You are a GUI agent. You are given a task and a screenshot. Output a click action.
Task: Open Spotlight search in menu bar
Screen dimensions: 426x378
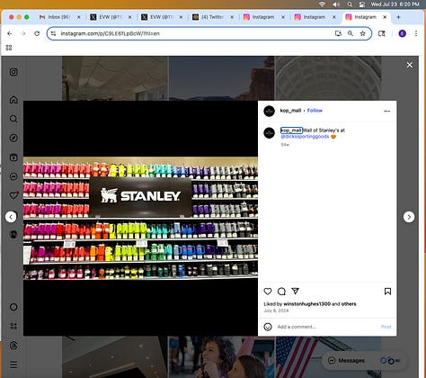(x=350, y=4)
